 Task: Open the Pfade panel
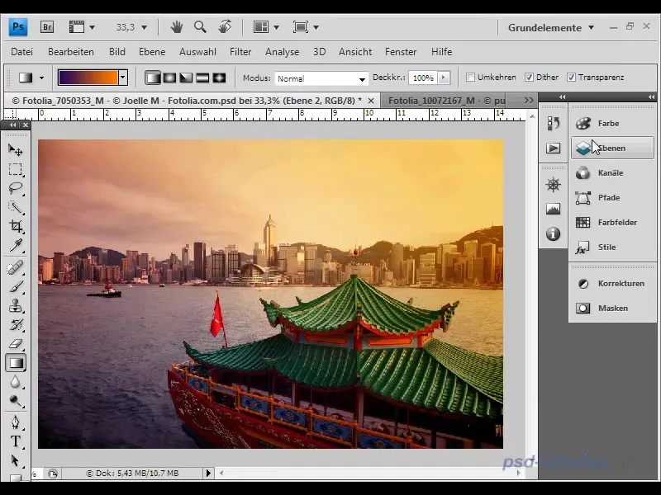click(612, 197)
